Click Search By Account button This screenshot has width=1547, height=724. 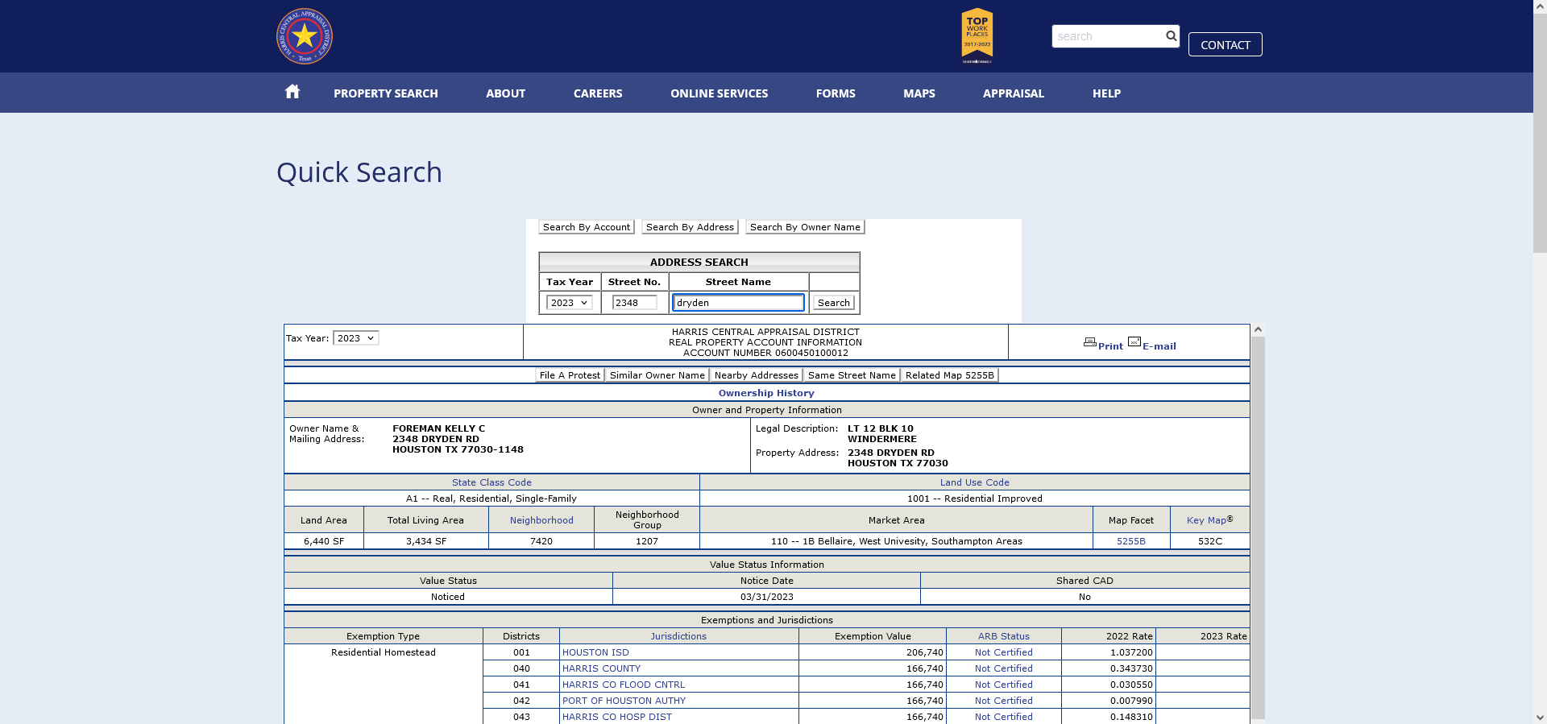[x=587, y=227]
